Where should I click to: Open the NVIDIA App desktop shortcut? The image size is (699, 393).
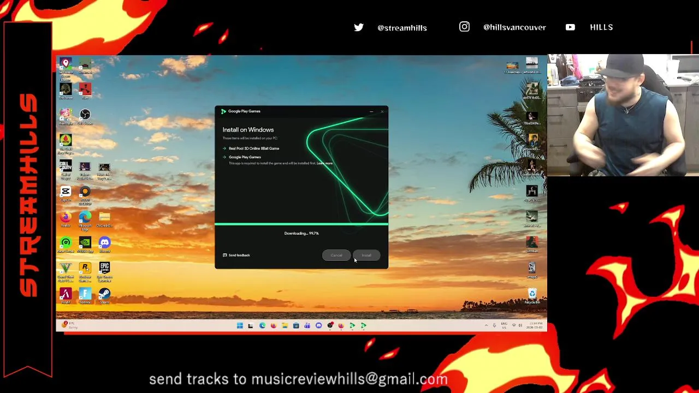(x=85, y=245)
